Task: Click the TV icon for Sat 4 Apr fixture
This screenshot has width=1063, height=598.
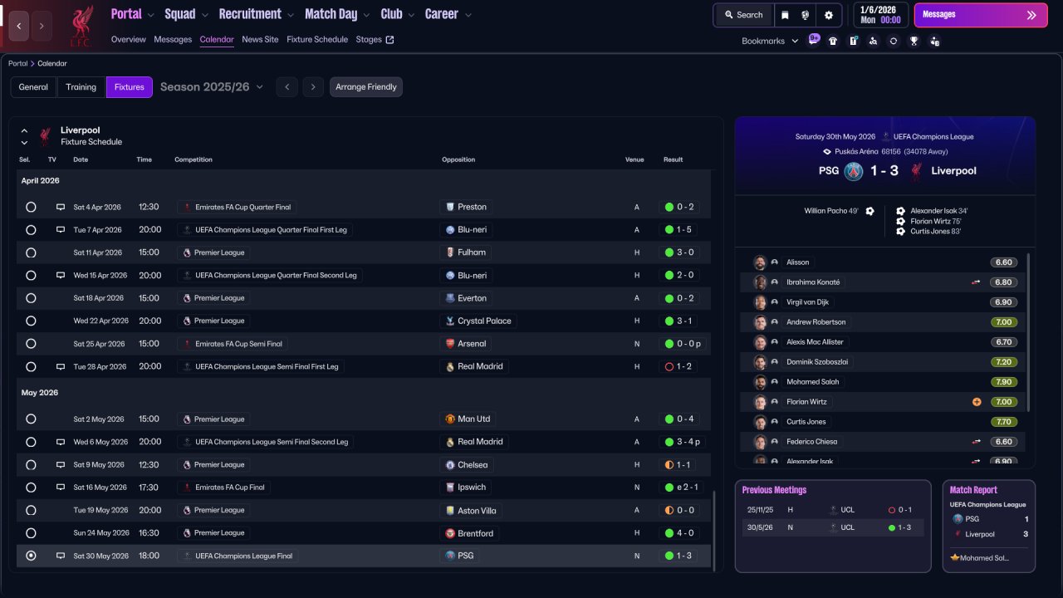Action: pyautogui.click(x=60, y=207)
